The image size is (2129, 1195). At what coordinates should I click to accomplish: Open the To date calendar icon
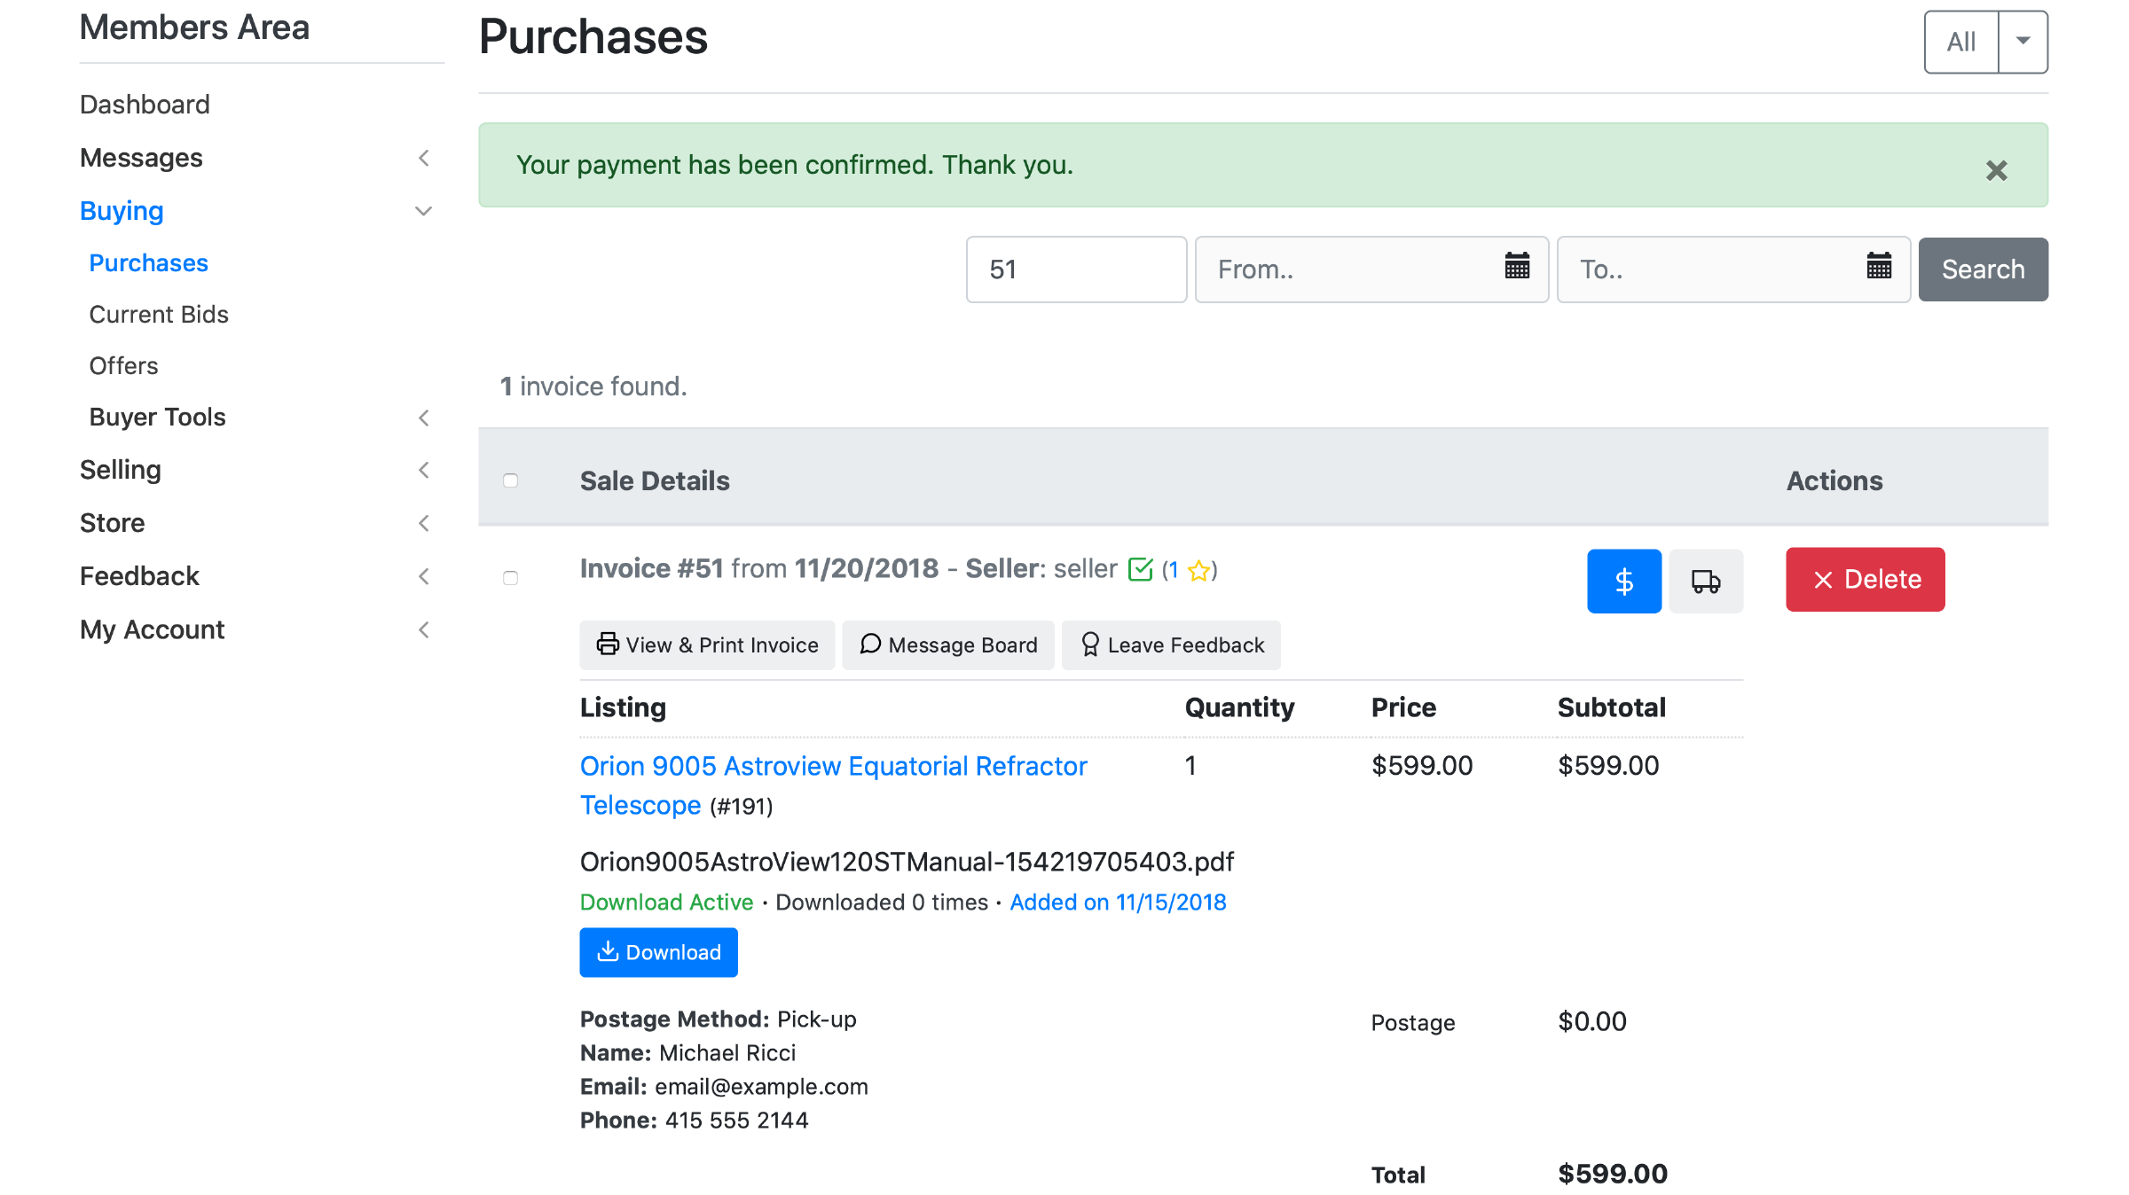[1879, 266]
